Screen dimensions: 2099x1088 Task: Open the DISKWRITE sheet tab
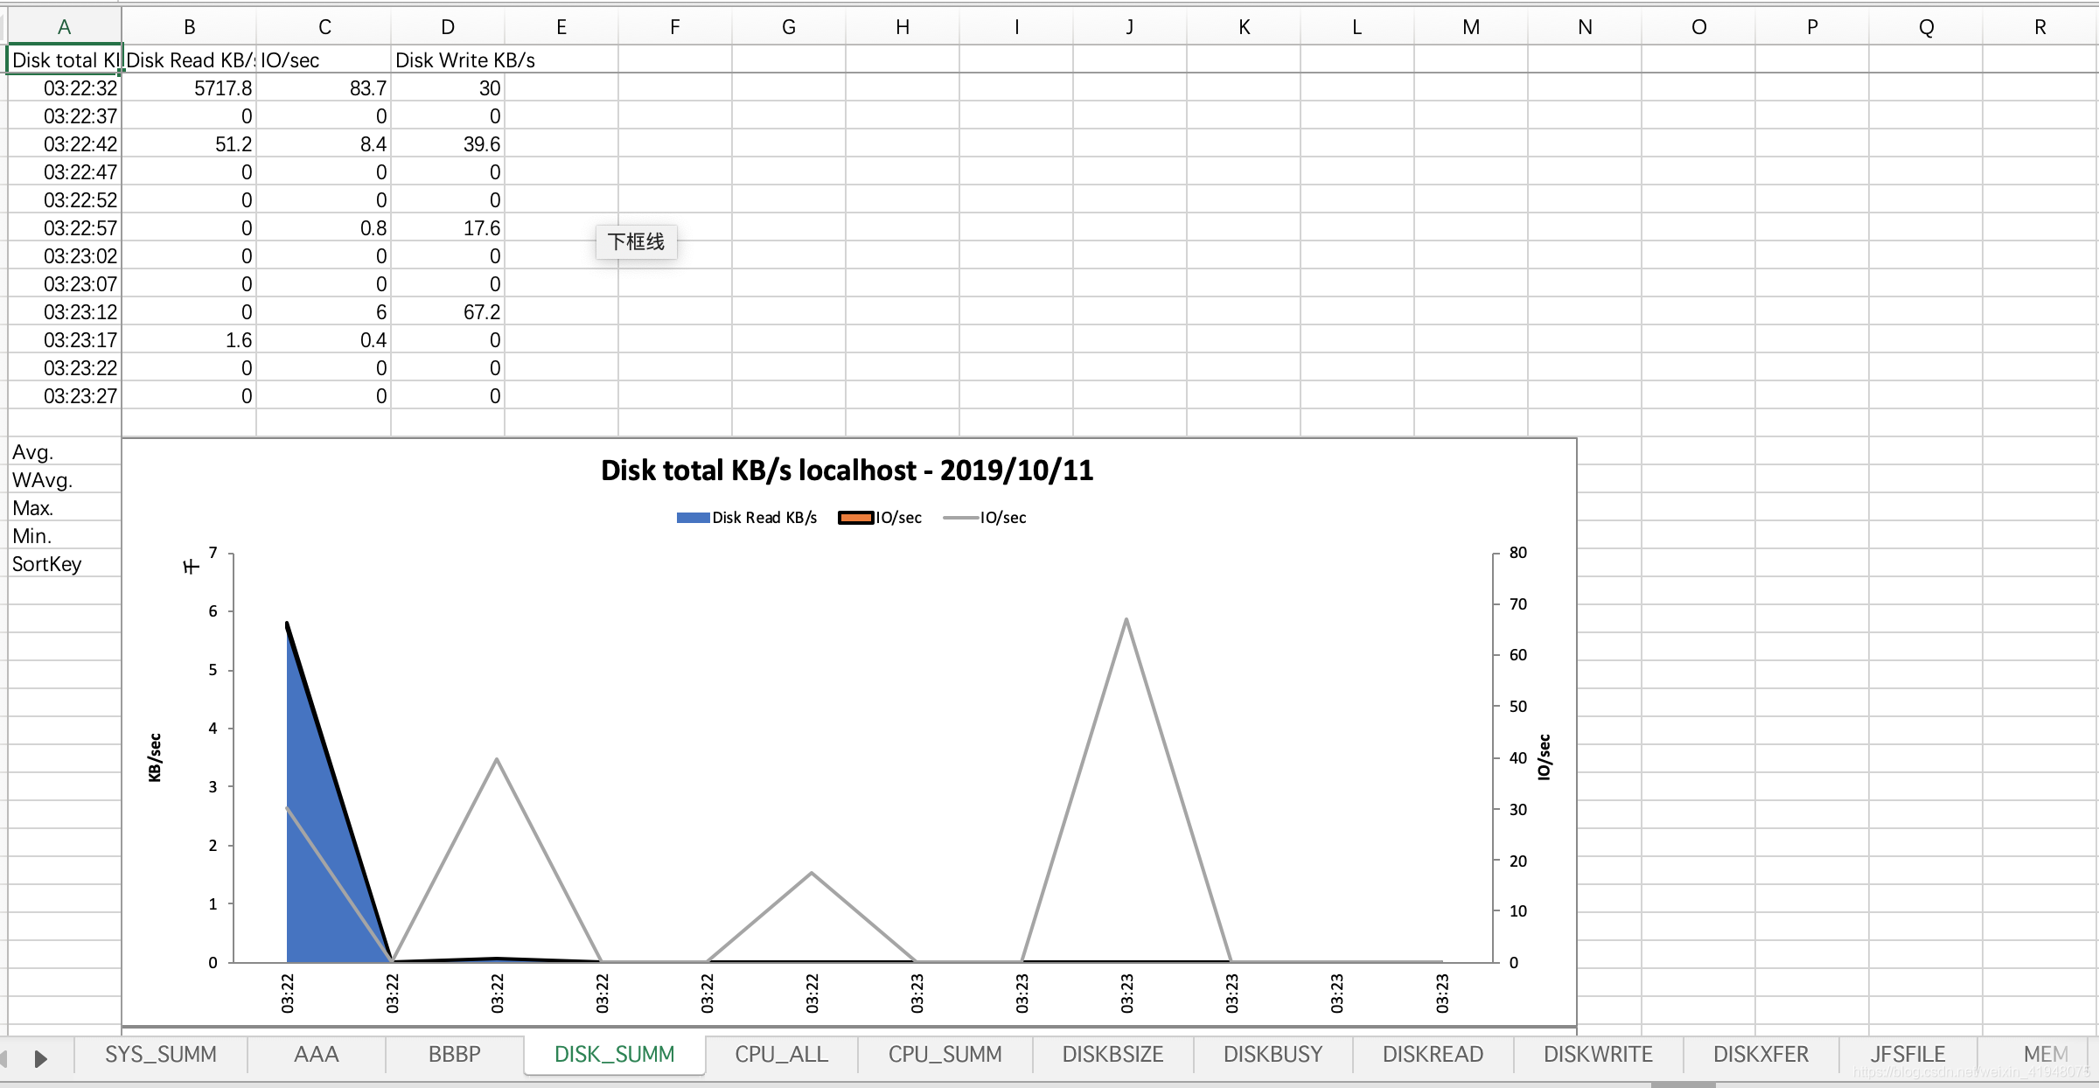pos(1598,1054)
